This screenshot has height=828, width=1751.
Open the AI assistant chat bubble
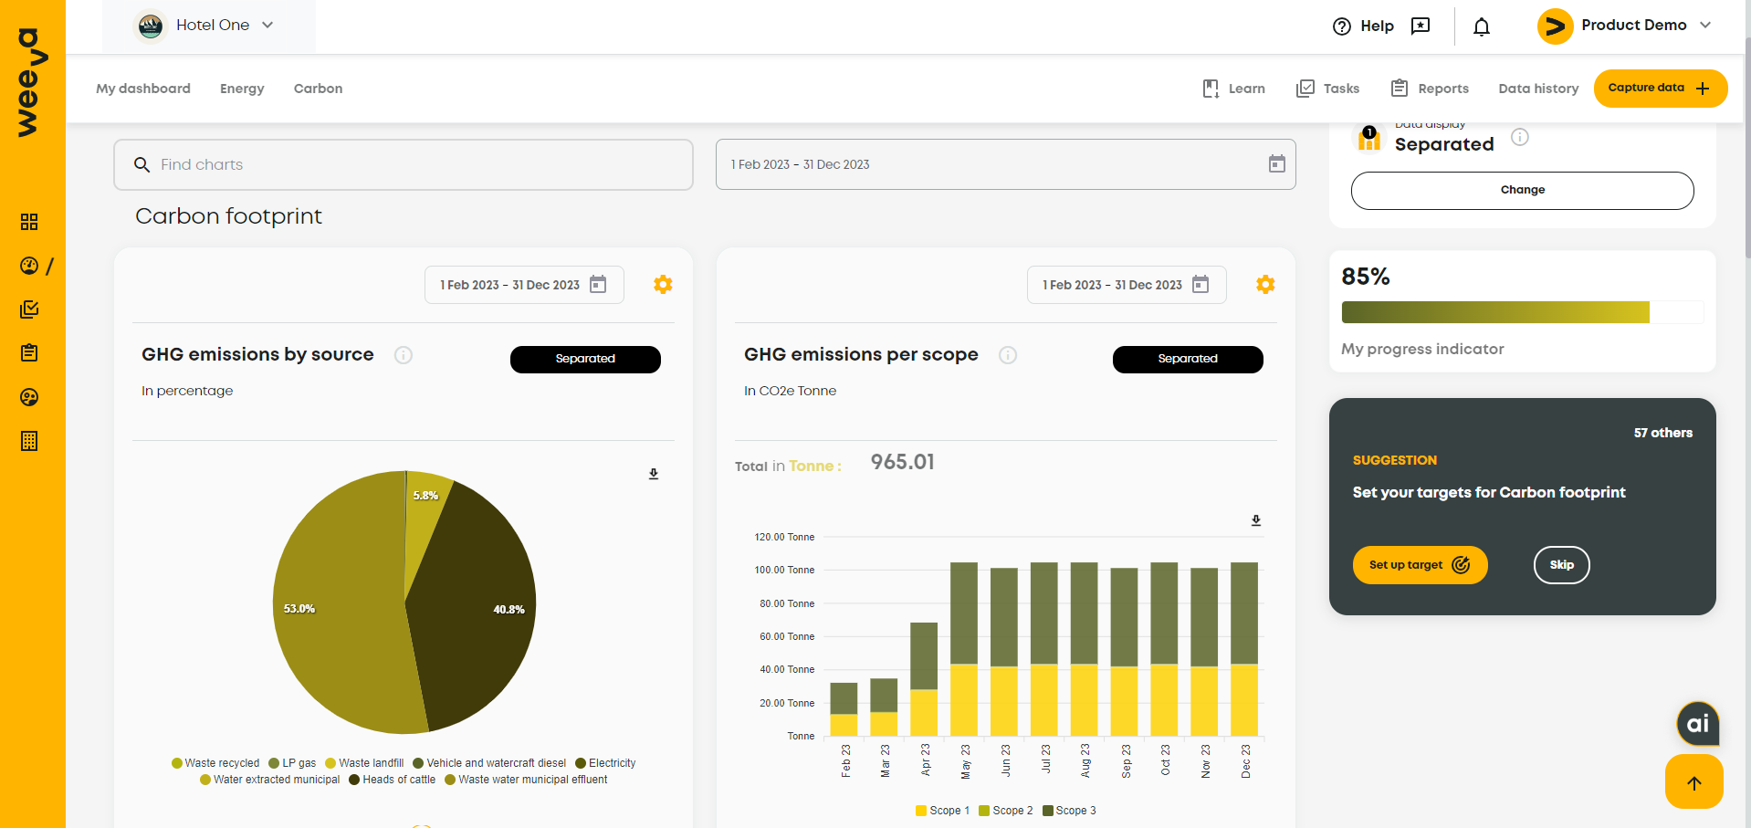pyautogui.click(x=1697, y=724)
